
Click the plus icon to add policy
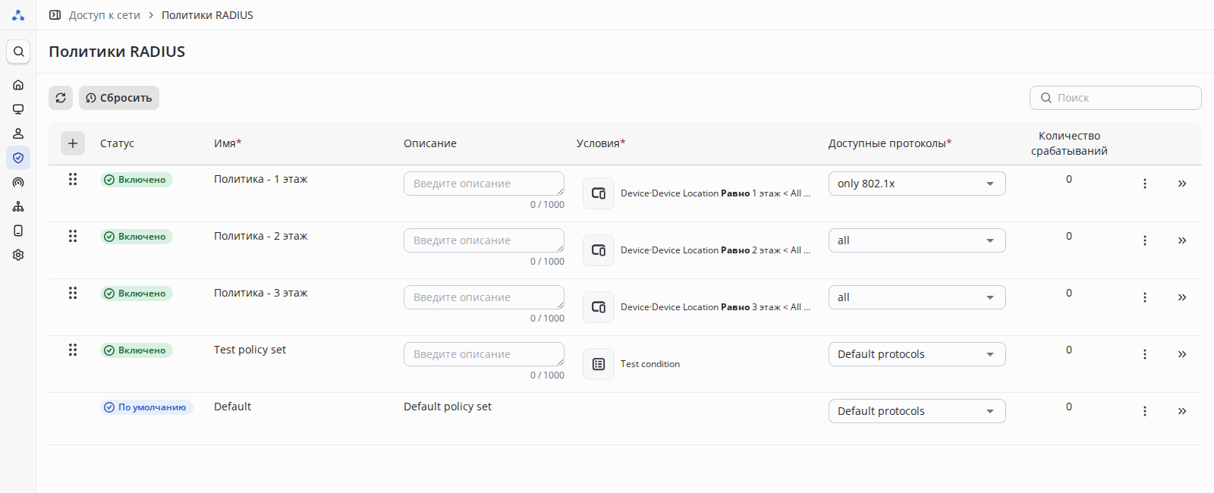pyautogui.click(x=73, y=143)
